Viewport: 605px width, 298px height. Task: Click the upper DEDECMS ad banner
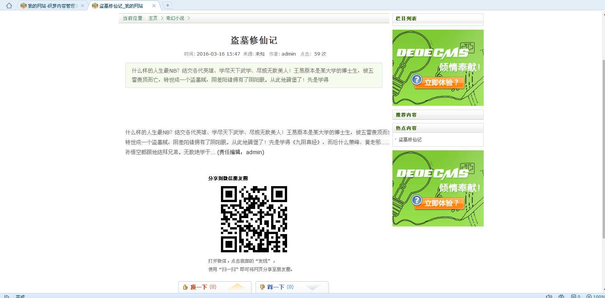(438, 68)
